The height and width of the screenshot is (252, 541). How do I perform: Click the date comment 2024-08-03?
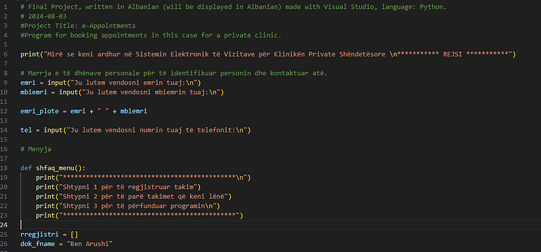44,16
